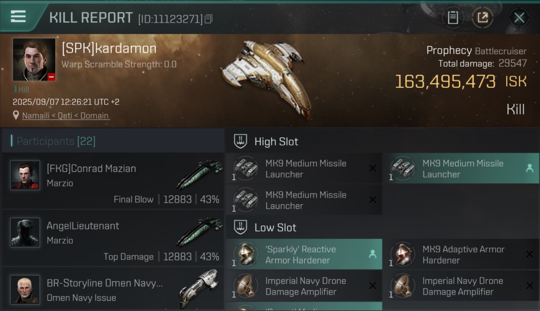This screenshot has height=311, width=540.
Task: Open the Namaili location link
Action: tap(66, 116)
